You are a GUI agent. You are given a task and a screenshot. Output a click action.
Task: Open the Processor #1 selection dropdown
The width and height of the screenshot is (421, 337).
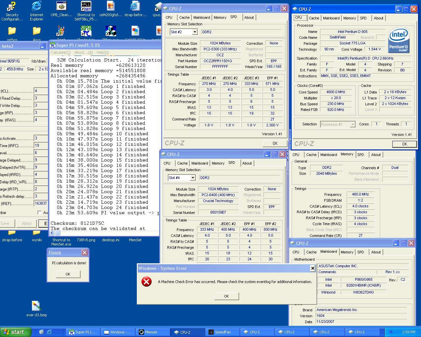click(353, 124)
